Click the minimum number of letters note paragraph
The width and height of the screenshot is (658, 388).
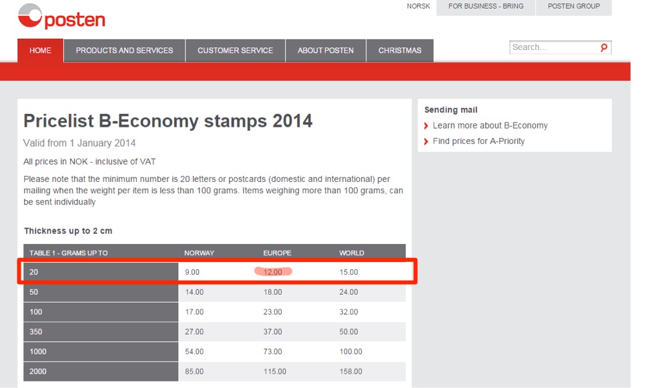[213, 191]
